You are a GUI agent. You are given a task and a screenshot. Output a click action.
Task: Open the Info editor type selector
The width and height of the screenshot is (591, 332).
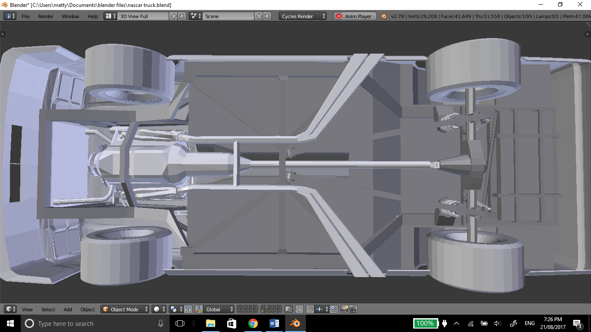[x=10, y=16]
